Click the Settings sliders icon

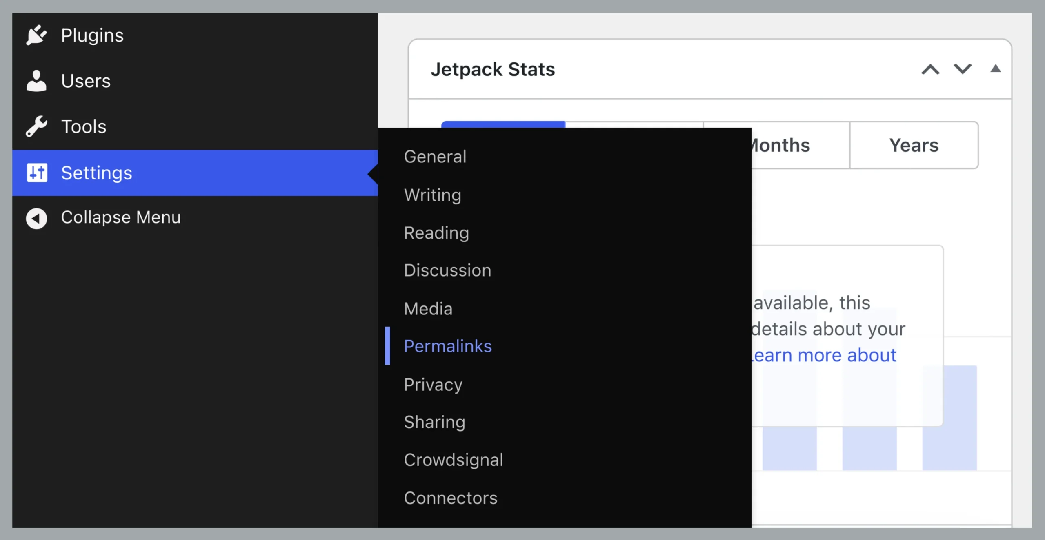tap(37, 173)
